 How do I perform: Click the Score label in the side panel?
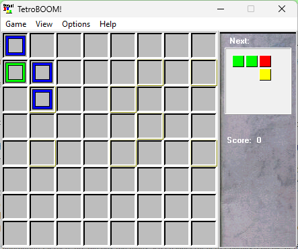(239, 140)
